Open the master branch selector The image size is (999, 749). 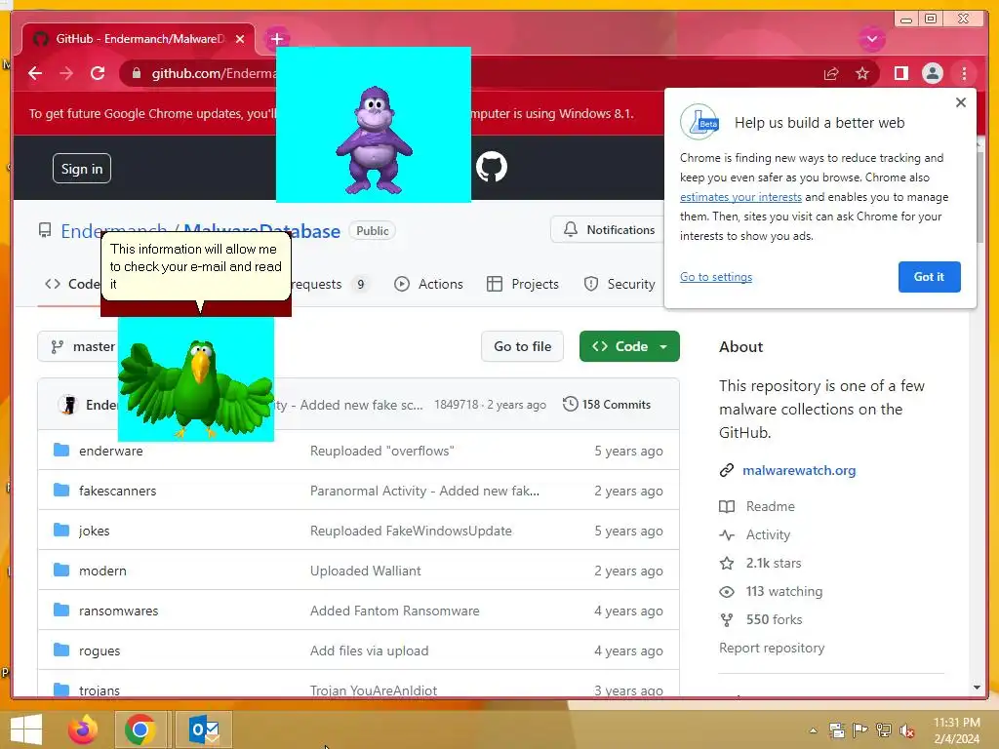click(x=77, y=346)
